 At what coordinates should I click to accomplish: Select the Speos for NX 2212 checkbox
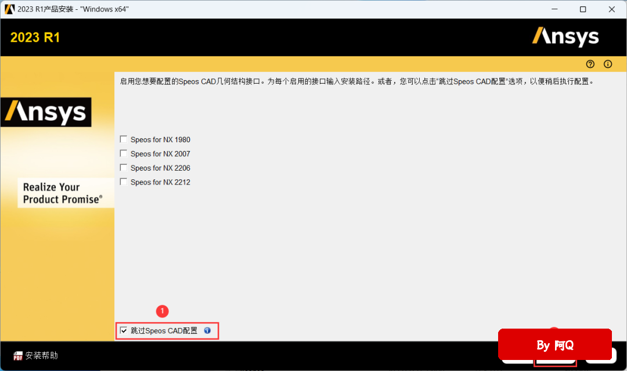pyautogui.click(x=123, y=182)
